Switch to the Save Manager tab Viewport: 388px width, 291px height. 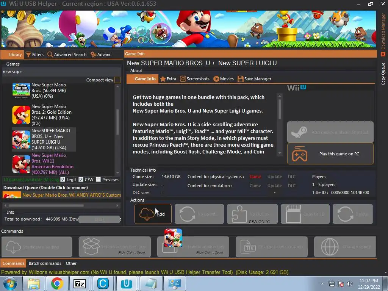point(254,79)
